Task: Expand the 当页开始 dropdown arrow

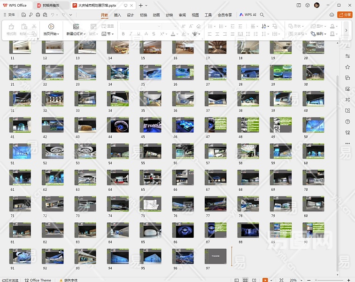Action: click(x=58, y=34)
